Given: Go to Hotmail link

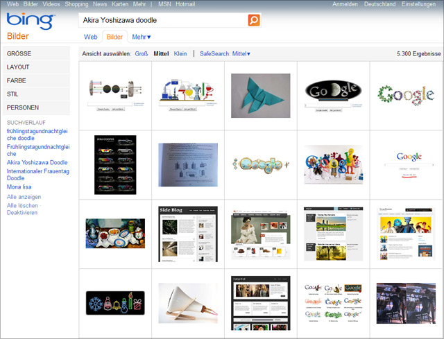Looking at the screenshot, I should tap(185, 4).
